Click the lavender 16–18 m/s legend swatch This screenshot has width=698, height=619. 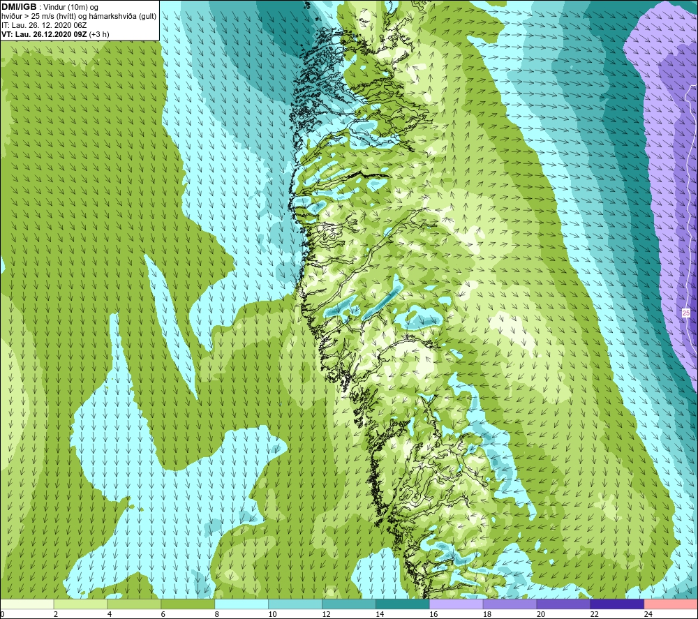(456, 604)
